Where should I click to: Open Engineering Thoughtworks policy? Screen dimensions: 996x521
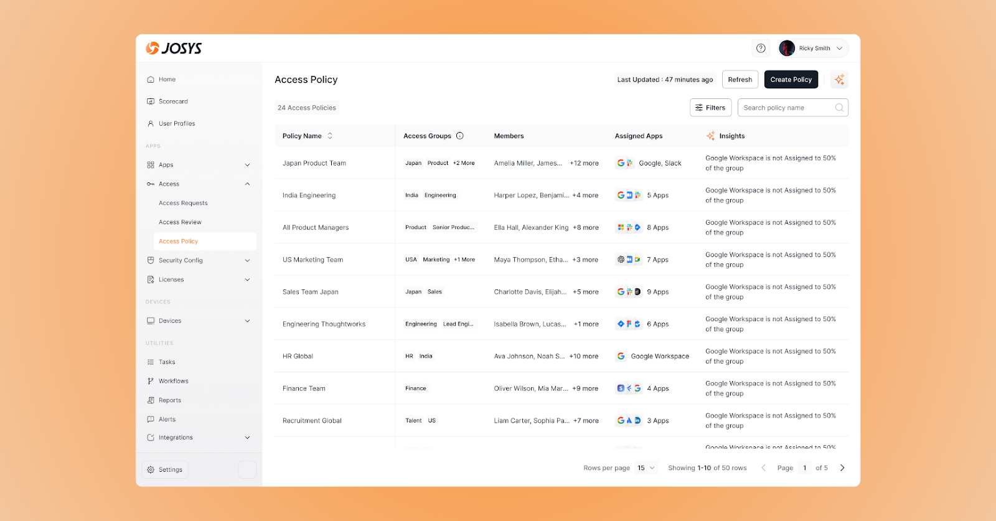tap(324, 324)
